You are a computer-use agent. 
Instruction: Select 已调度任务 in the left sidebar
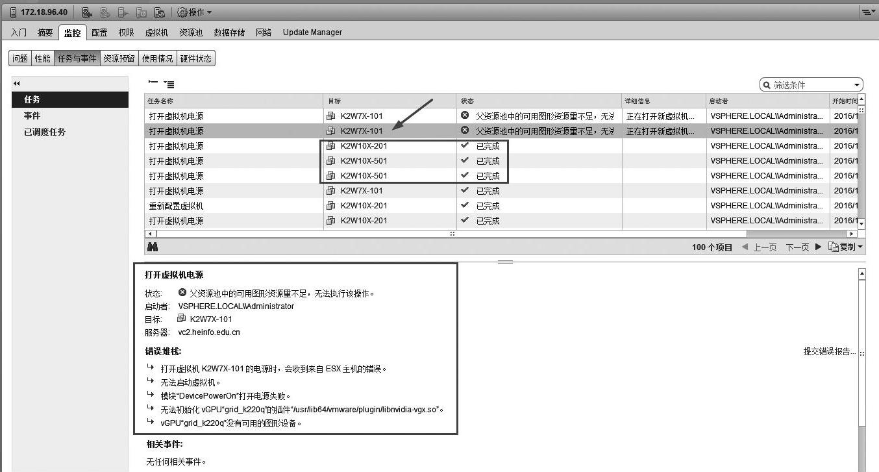click(70, 132)
